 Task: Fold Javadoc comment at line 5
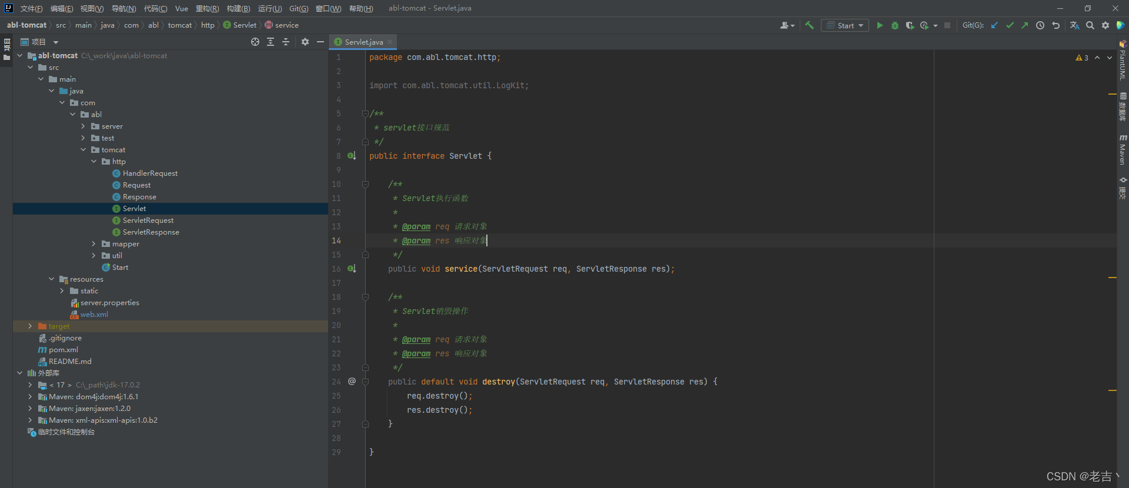tap(365, 113)
